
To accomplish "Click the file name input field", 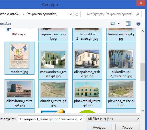I will point(48,119).
